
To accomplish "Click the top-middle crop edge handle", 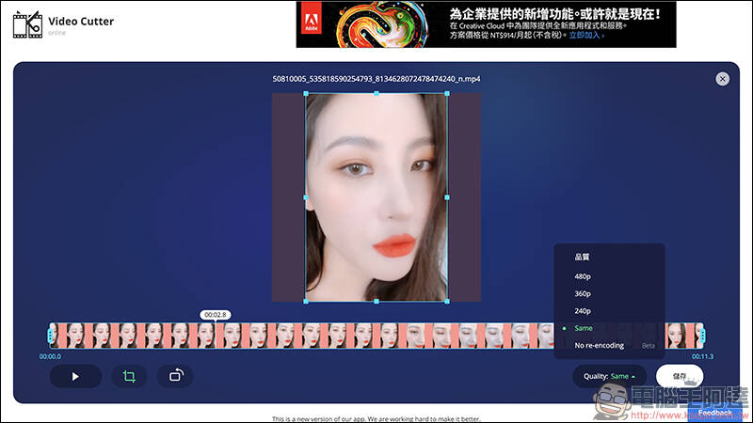I will [x=376, y=93].
